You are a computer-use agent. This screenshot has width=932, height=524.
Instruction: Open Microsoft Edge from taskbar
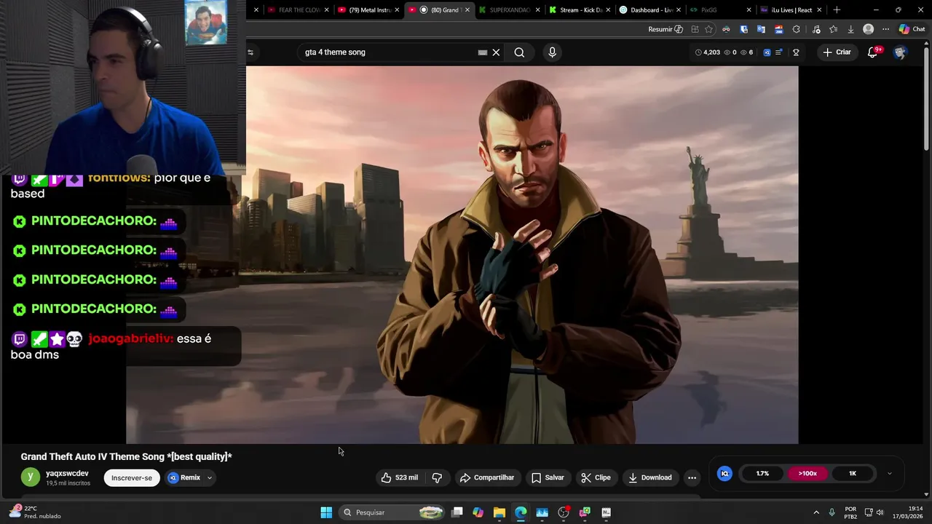point(521,512)
